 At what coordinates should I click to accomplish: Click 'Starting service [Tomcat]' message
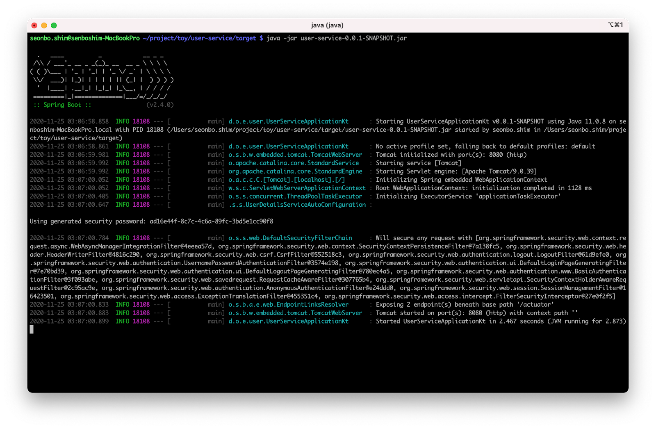click(419, 163)
